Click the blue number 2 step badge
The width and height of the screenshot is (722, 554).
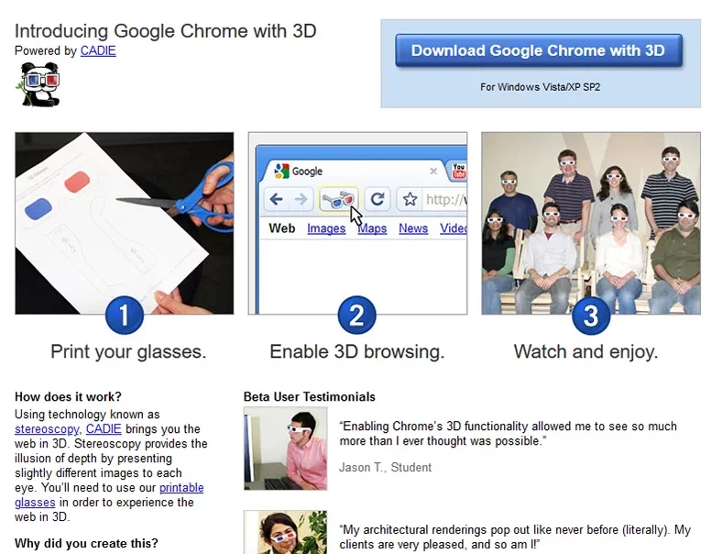pyautogui.click(x=356, y=316)
